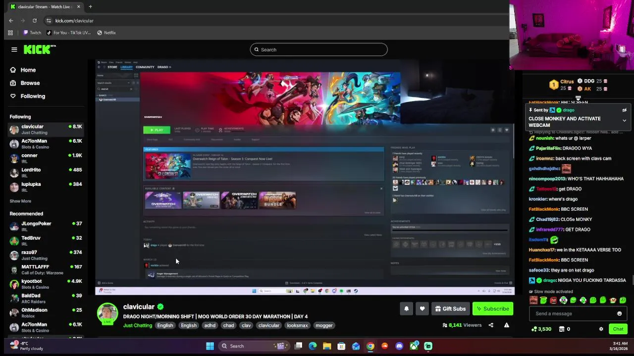Click the Just Chatting category link
The image size is (634, 356).
(x=138, y=325)
